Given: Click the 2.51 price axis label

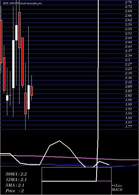Looking at the screenshot, I should click(128, 33).
